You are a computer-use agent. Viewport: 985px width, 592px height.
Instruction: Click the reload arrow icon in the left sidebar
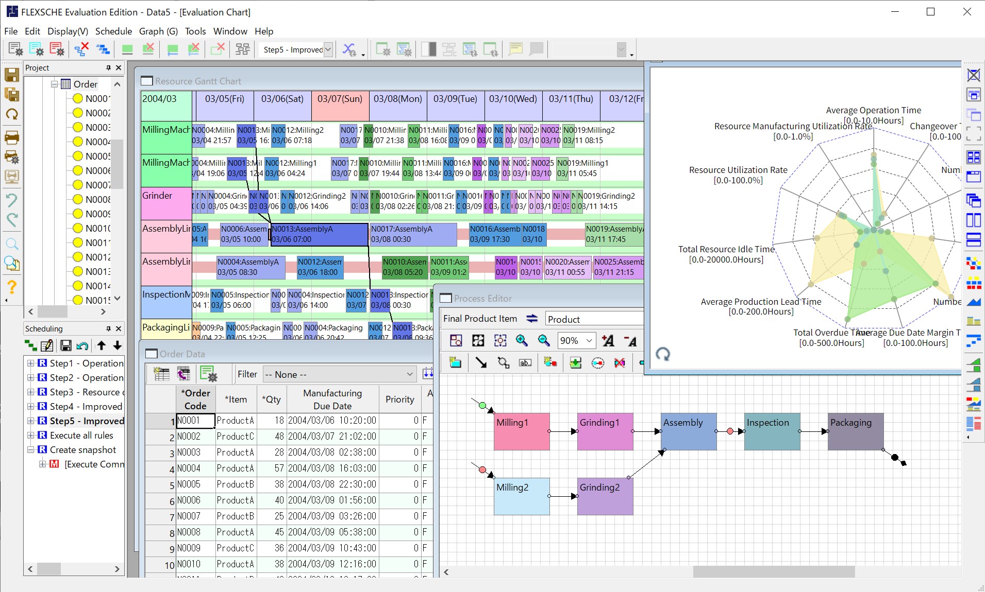[12, 114]
